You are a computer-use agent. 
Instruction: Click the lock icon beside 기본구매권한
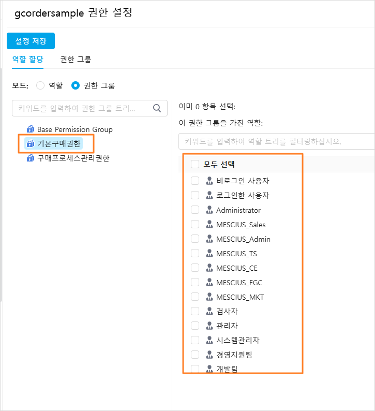point(31,143)
